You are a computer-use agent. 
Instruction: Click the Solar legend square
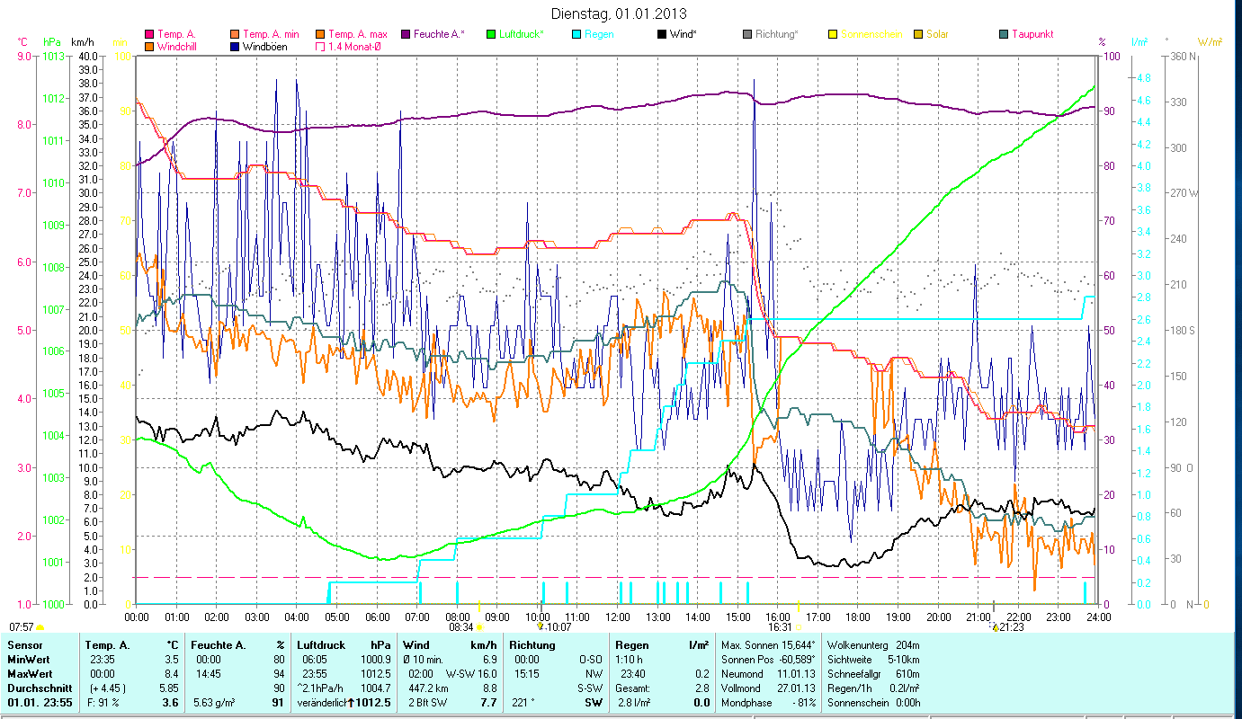918,35
